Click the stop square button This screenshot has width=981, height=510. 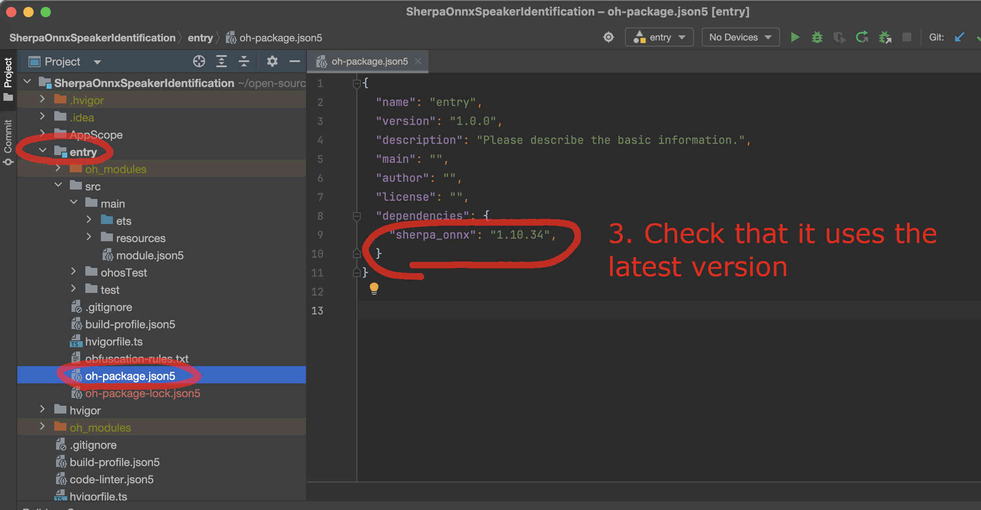click(907, 37)
